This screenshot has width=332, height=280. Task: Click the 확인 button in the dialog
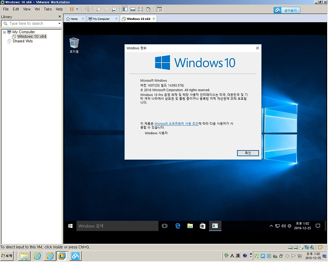248,153
